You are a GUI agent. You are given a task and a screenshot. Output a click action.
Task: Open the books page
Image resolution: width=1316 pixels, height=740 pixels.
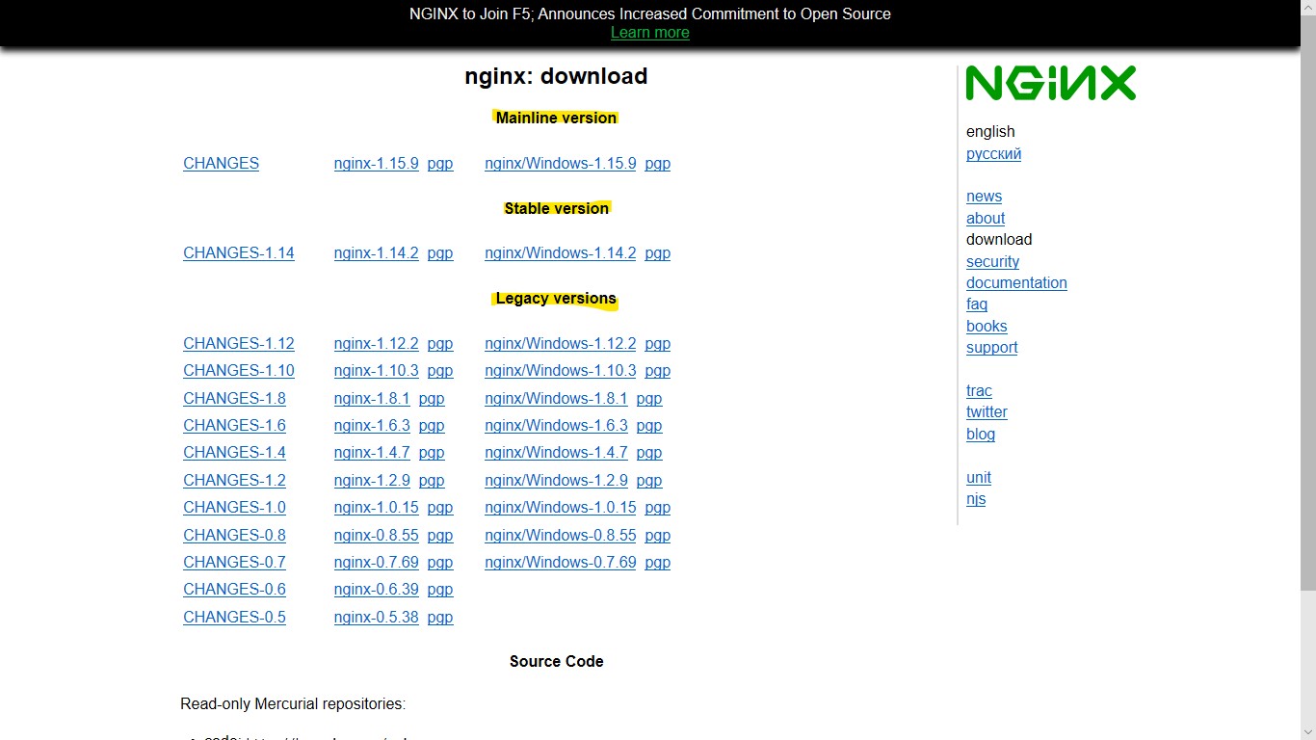click(x=987, y=327)
